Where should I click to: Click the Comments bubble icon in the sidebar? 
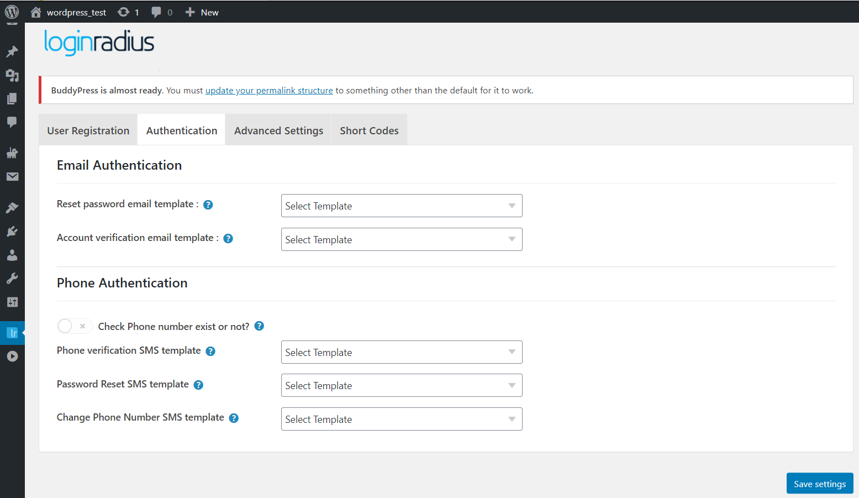pos(12,122)
